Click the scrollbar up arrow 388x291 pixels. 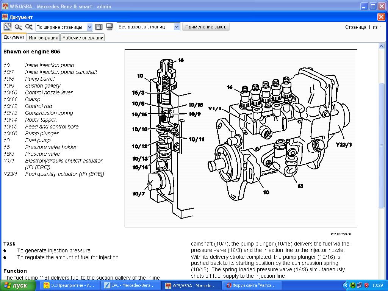(x=381, y=46)
